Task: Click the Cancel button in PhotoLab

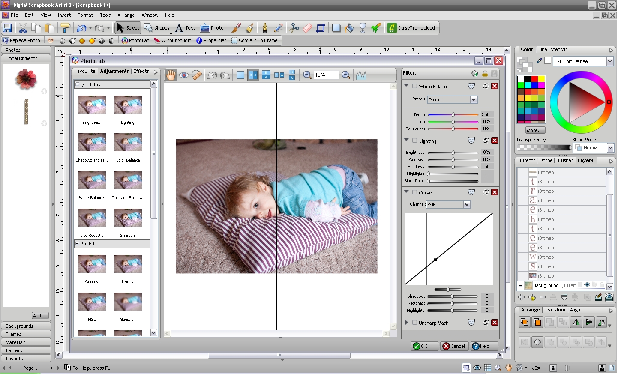Action: click(x=454, y=346)
